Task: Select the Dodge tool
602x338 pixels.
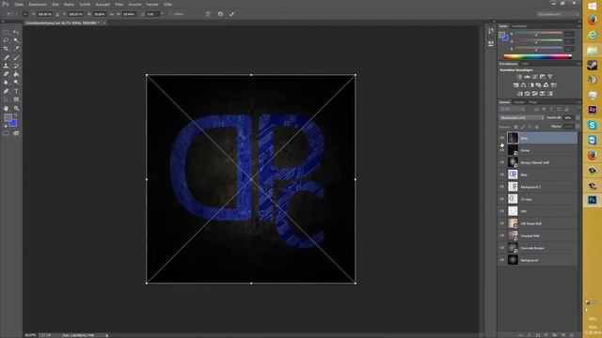Action: click(x=16, y=83)
